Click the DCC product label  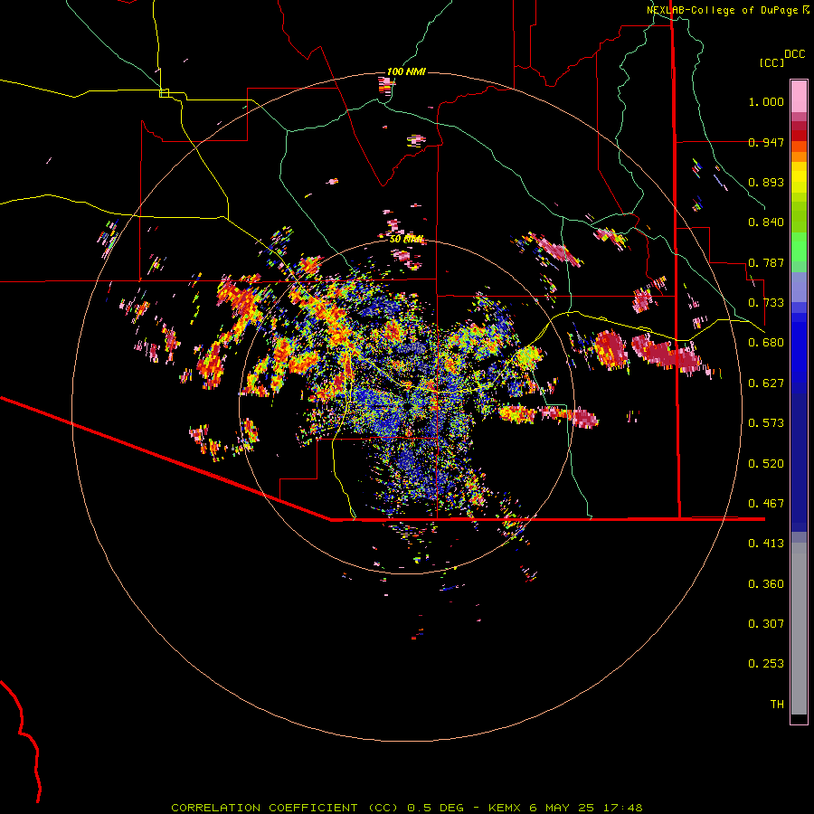[794, 54]
